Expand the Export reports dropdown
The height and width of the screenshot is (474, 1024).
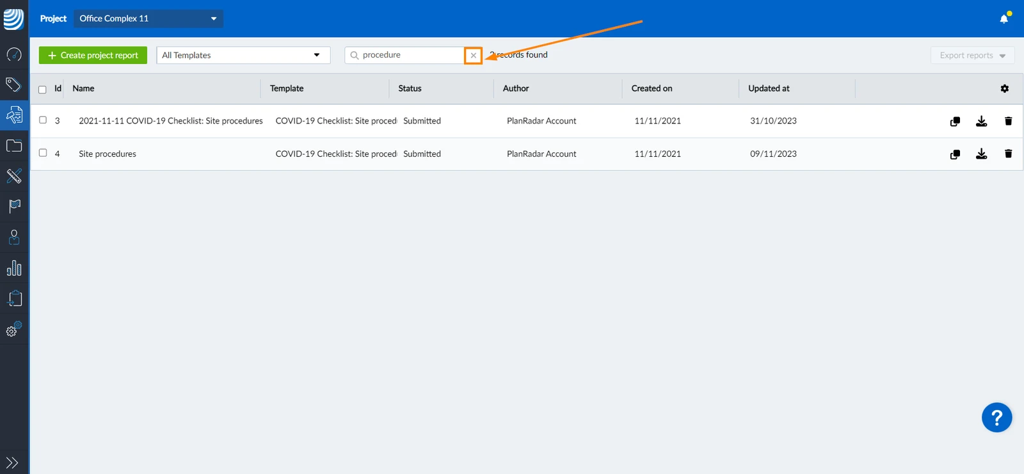(x=972, y=55)
